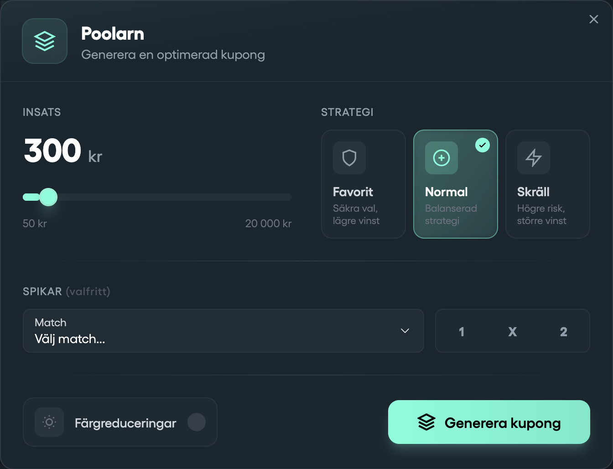The width and height of the screenshot is (613, 469).
Task: Click the lightning bolt icon in Skräll card
Action: click(x=534, y=158)
